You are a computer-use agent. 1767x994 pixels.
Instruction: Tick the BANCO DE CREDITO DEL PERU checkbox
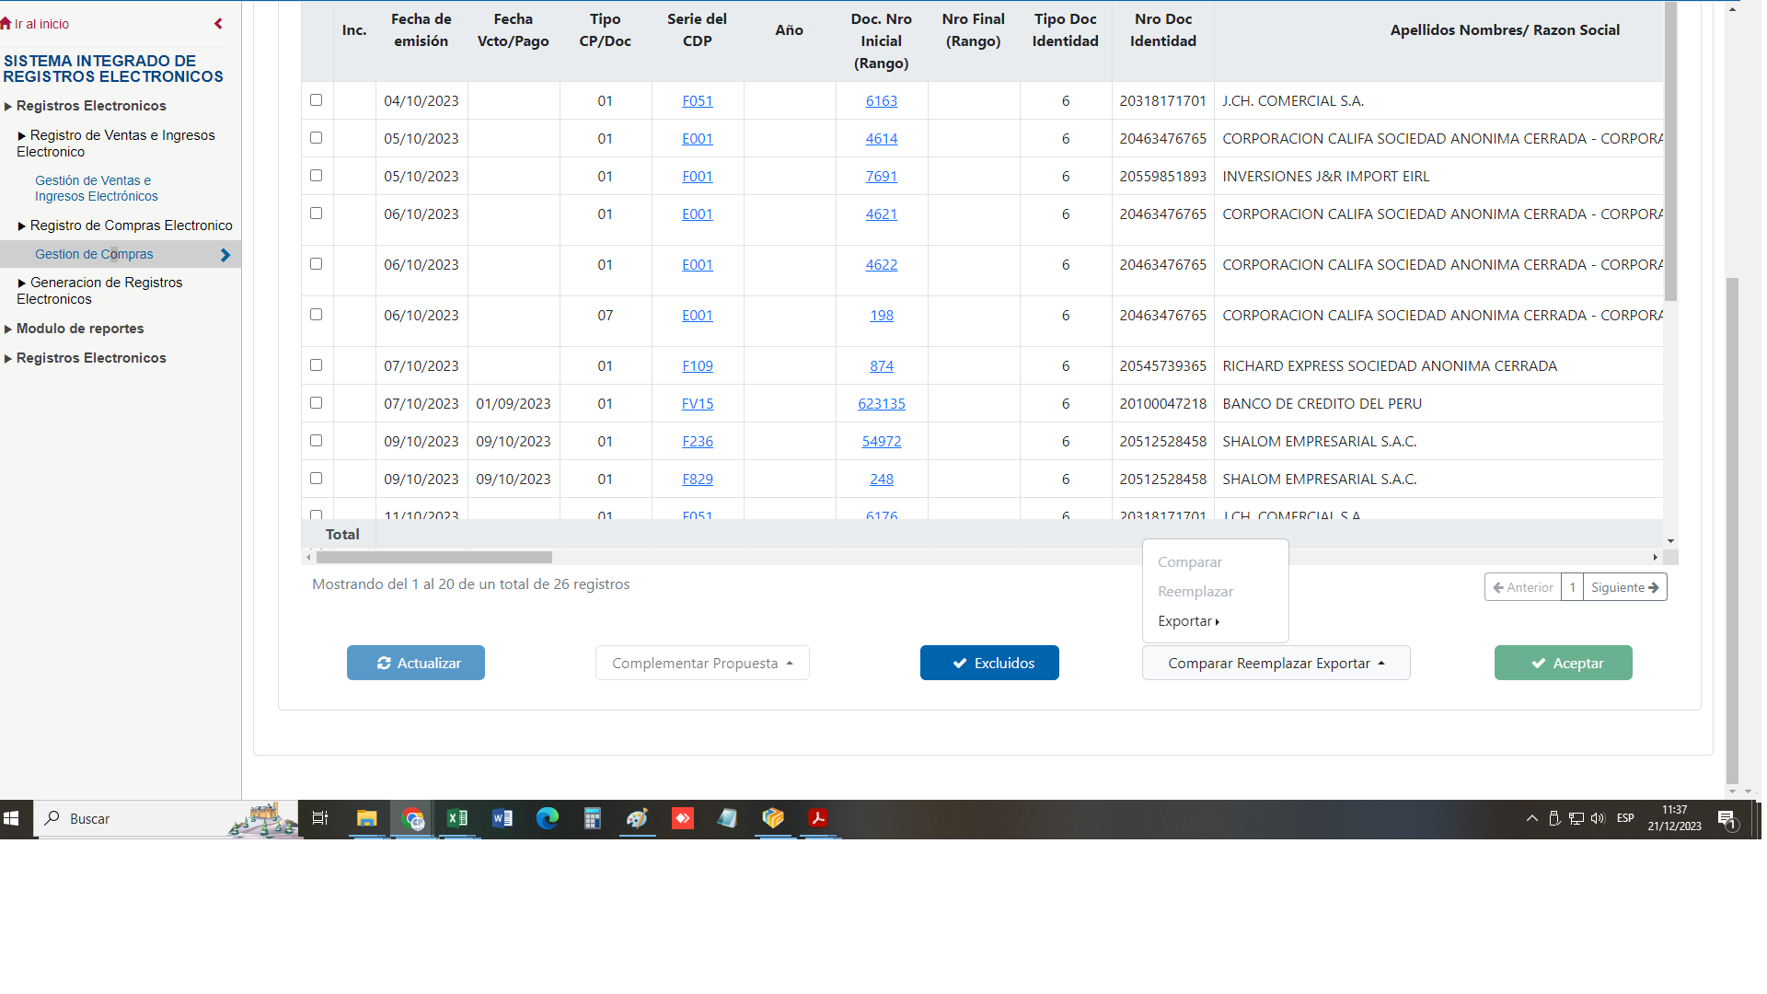pos(316,403)
